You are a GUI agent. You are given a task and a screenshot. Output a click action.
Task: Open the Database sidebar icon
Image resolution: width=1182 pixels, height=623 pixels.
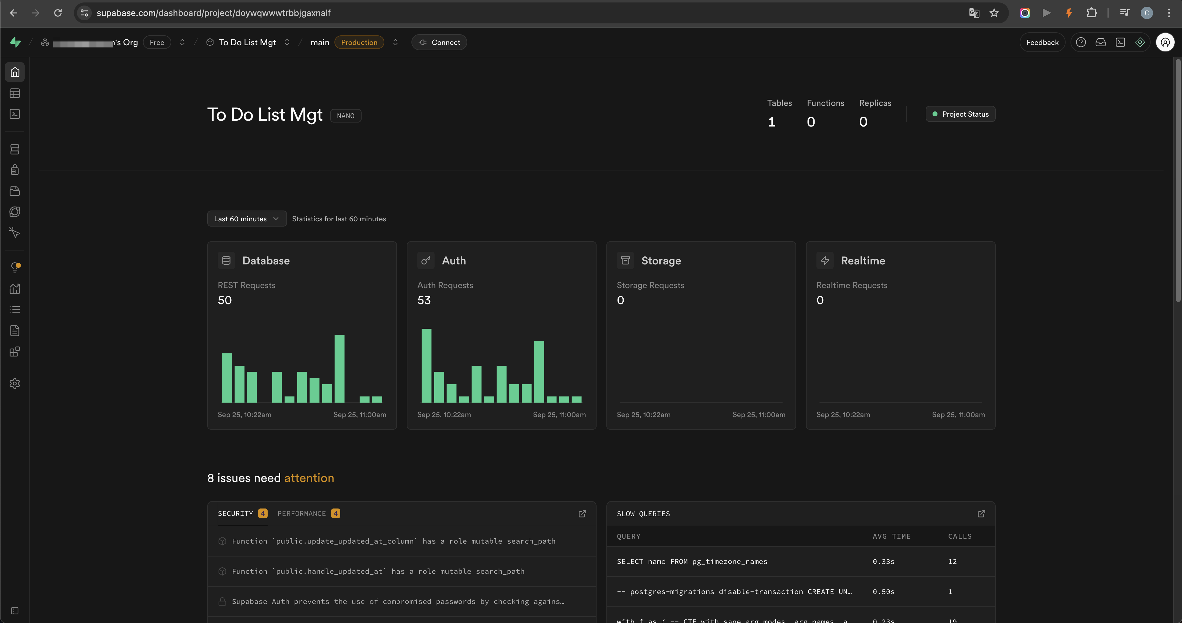pyautogui.click(x=15, y=149)
